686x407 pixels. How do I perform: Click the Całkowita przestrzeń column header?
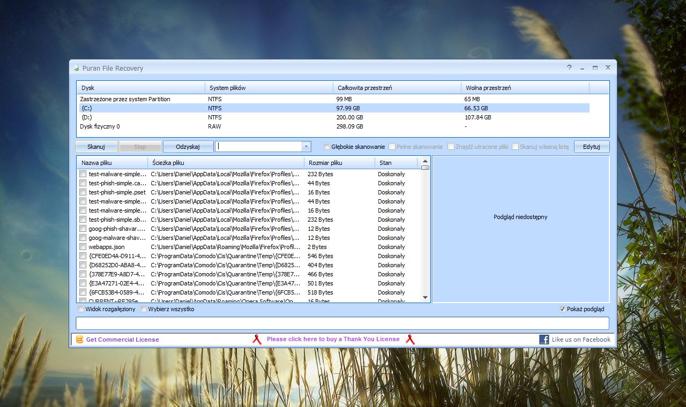[x=397, y=88]
